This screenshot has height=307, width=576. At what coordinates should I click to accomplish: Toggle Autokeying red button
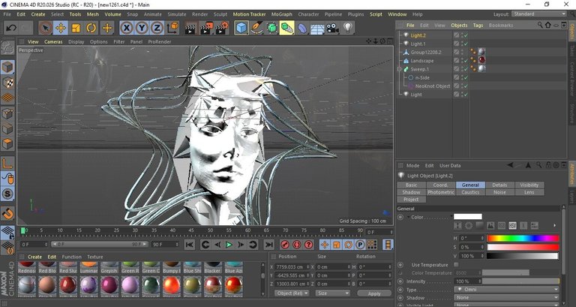tap(297, 245)
